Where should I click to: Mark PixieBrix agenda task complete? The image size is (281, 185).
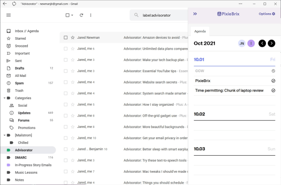tap(273, 81)
